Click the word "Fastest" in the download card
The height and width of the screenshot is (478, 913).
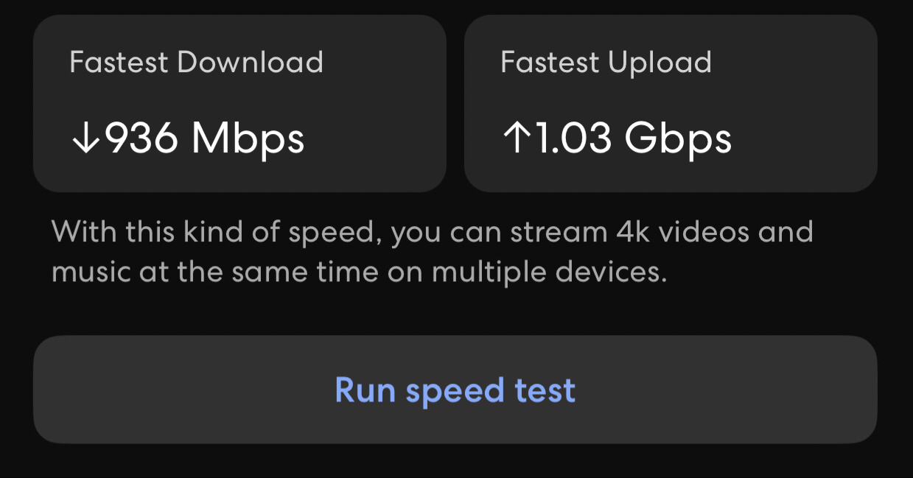pos(119,63)
